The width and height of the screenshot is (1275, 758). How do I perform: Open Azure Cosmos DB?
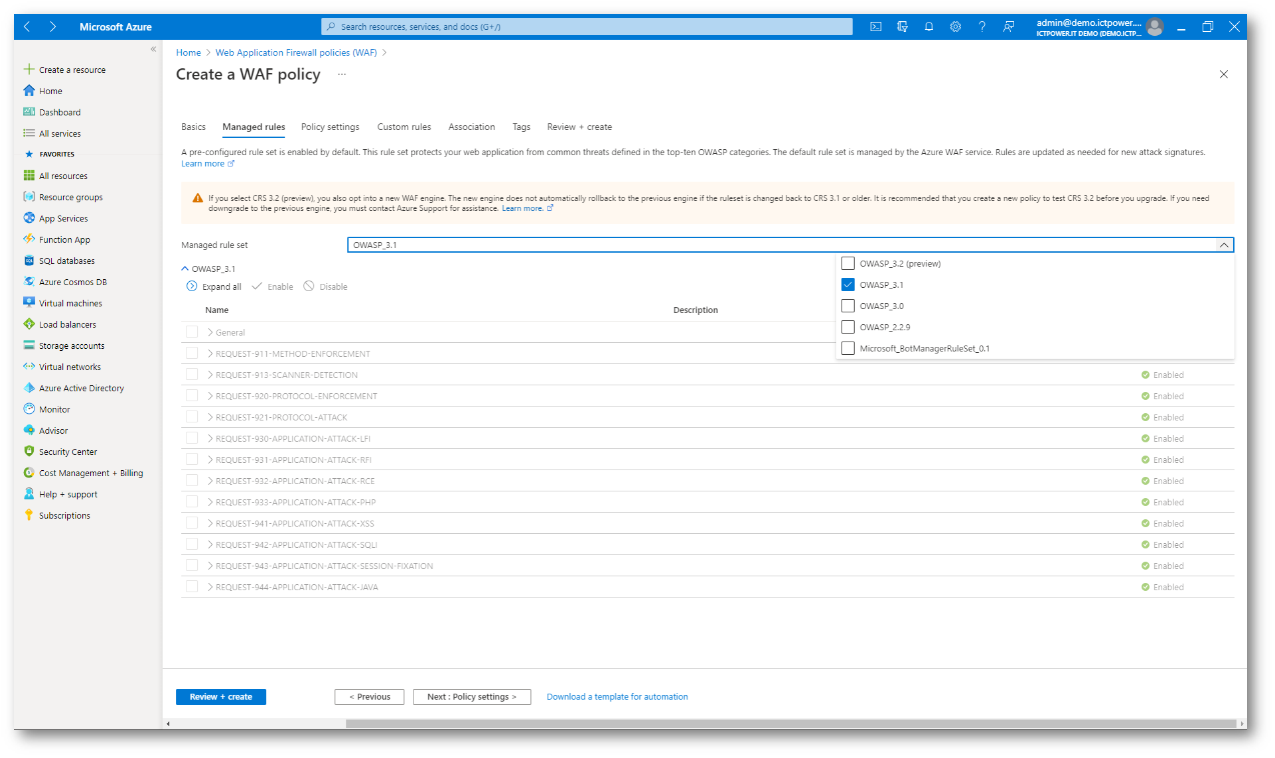[x=72, y=282]
